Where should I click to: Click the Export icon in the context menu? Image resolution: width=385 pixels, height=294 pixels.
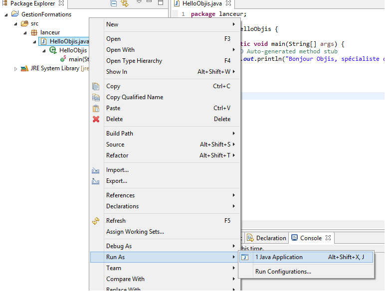(96, 181)
